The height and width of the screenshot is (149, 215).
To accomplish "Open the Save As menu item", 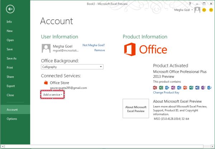I will pos(11,58).
